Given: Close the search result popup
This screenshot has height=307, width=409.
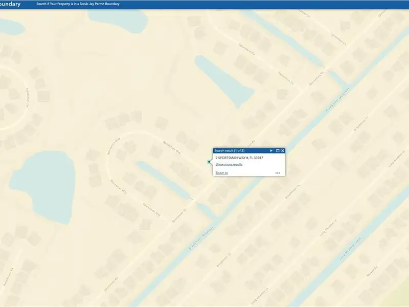Looking at the screenshot, I should click(x=283, y=151).
